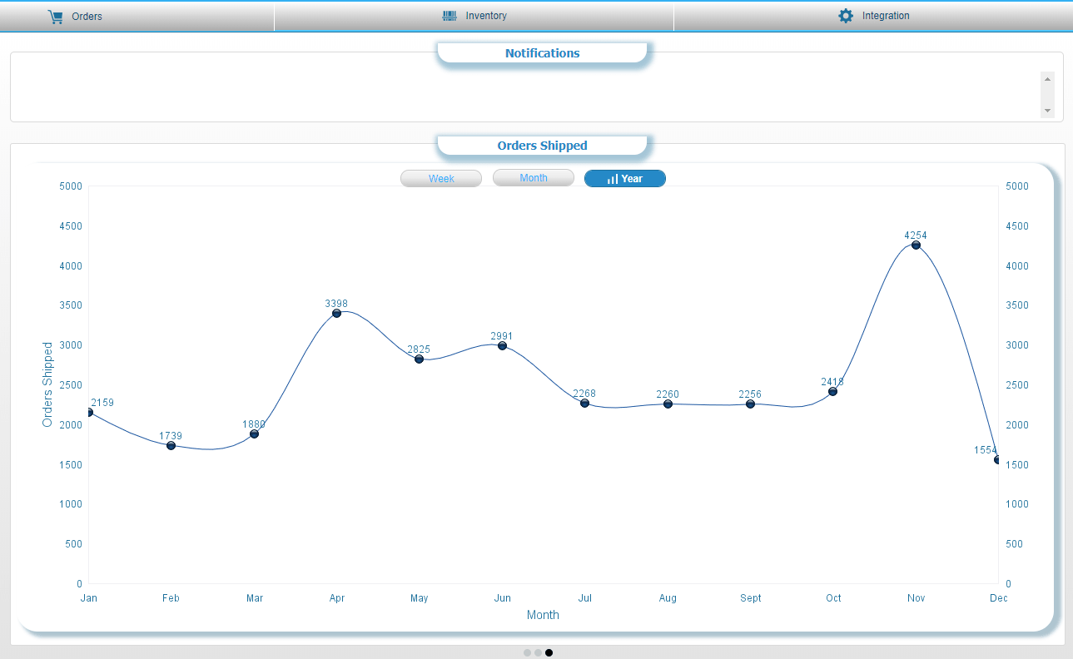This screenshot has width=1073, height=659.
Task: Click the left axis "5000" label
Action: click(x=71, y=186)
